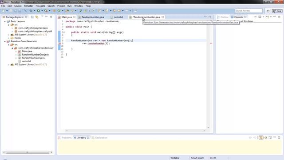Select the Java perspective button
Image resolution: width=284 pixels, height=160 pixels.
coord(277,11)
